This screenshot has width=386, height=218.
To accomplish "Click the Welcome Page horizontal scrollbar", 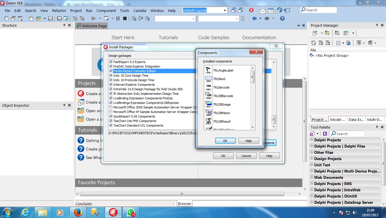I will 182,194.
